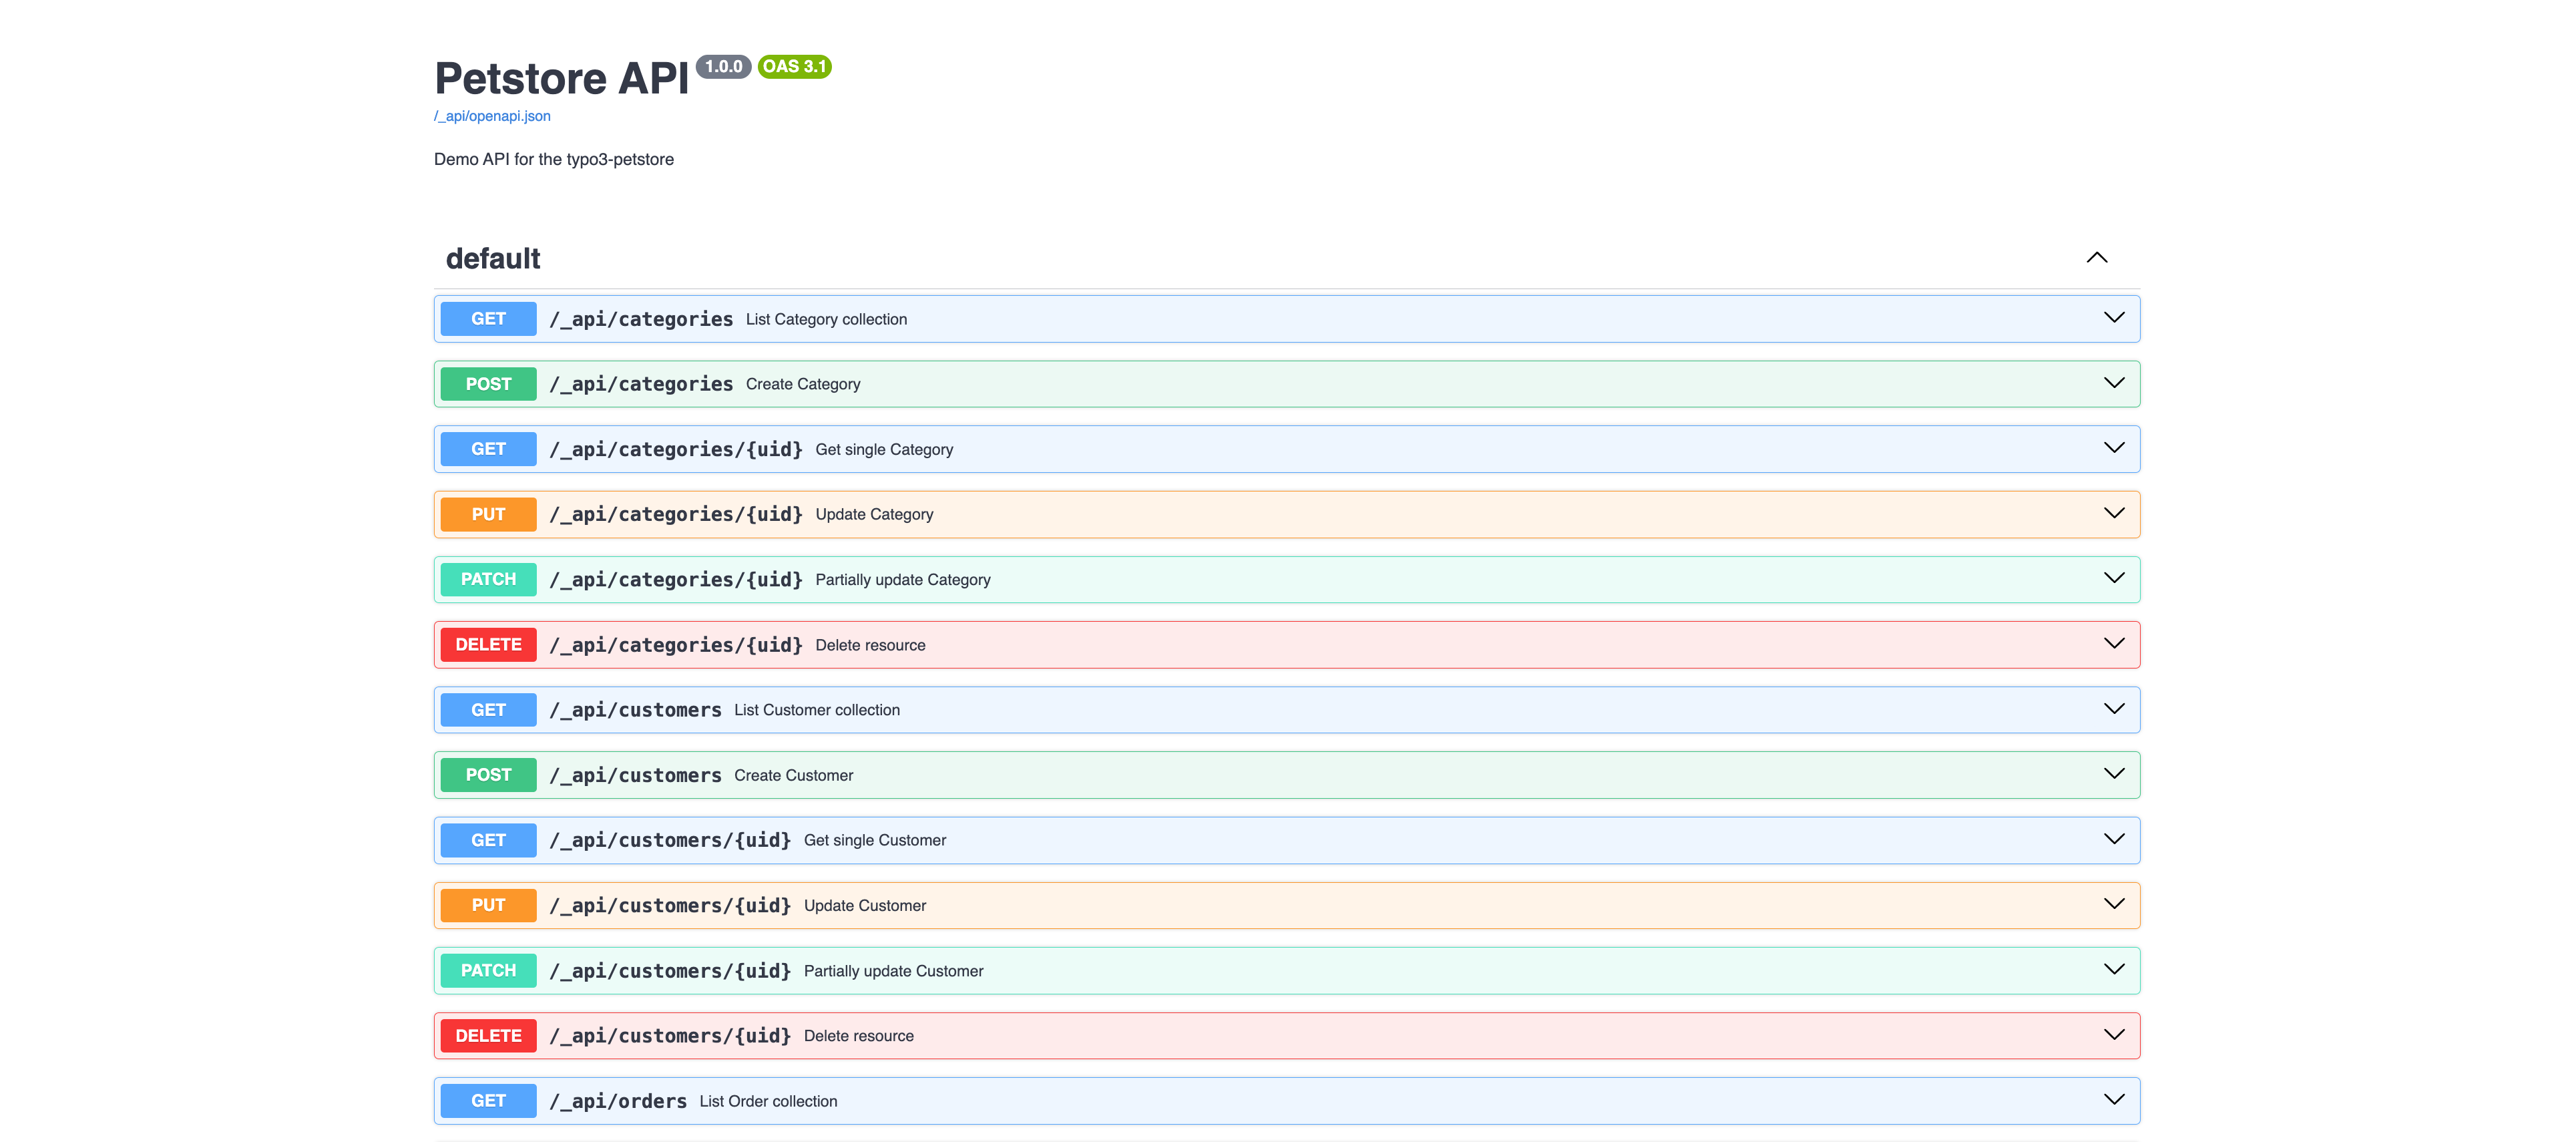Click 'Get single Category' summary text

coord(884,449)
